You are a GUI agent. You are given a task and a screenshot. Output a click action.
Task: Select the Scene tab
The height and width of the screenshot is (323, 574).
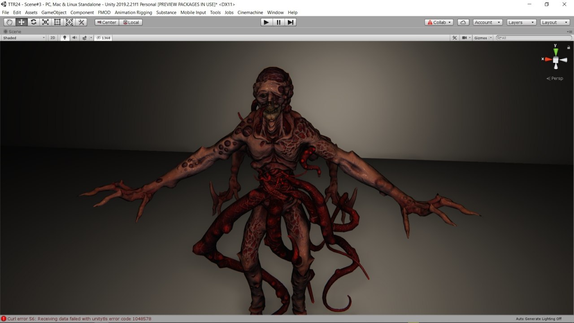[13, 31]
